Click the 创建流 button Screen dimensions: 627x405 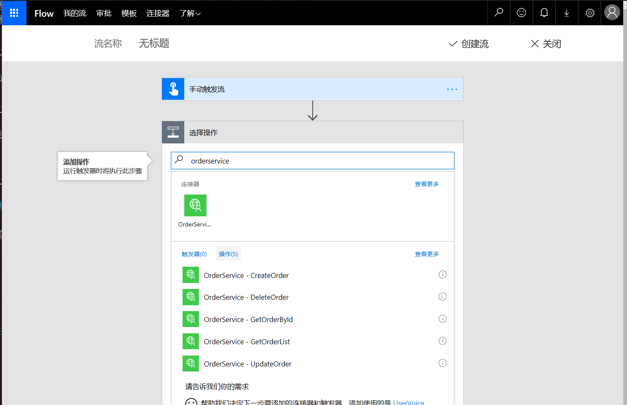[x=469, y=44]
